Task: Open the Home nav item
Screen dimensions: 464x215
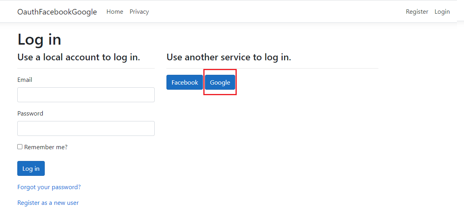Action: click(x=115, y=12)
